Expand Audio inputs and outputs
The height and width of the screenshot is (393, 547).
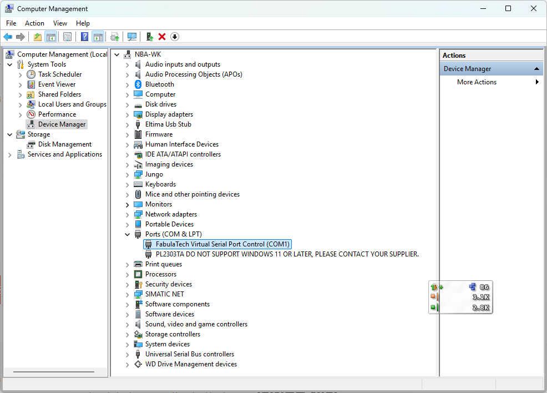point(128,64)
